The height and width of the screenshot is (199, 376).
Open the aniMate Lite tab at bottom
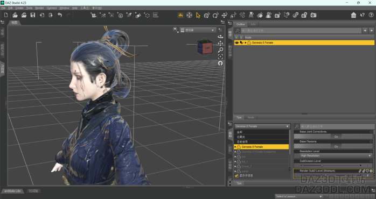pyautogui.click(x=12, y=191)
